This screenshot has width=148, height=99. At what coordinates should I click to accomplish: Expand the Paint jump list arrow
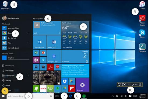pyautogui.click(x=28, y=43)
